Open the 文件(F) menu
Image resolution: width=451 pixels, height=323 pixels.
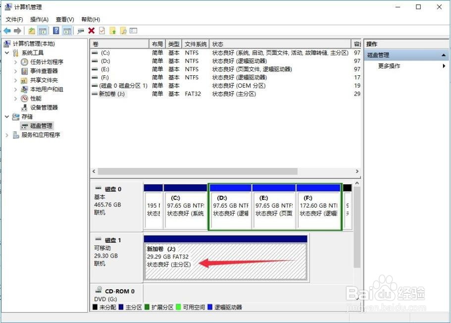click(14, 19)
